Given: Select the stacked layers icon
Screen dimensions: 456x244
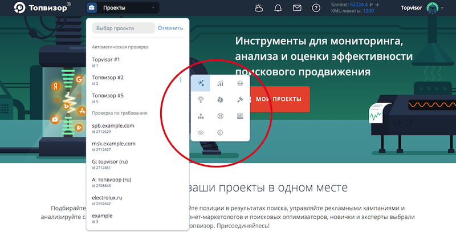Looking at the screenshot, I should coord(240,83).
